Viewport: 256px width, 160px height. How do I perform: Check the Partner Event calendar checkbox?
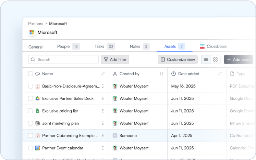point(31,148)
